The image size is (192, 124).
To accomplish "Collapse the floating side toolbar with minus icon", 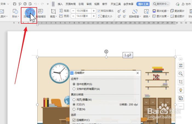I will [181, 59].
